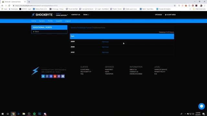
Task: Open footer Privacy Policy link
Action: click(x=159, y=72)
